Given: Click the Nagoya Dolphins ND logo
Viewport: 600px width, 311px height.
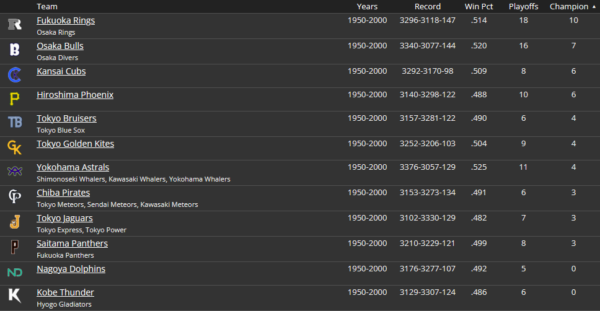Looking at the screenshot, I should click(15, 273).
